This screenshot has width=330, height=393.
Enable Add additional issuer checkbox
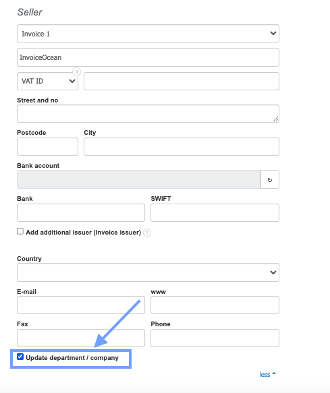click(x=20, y=231)
